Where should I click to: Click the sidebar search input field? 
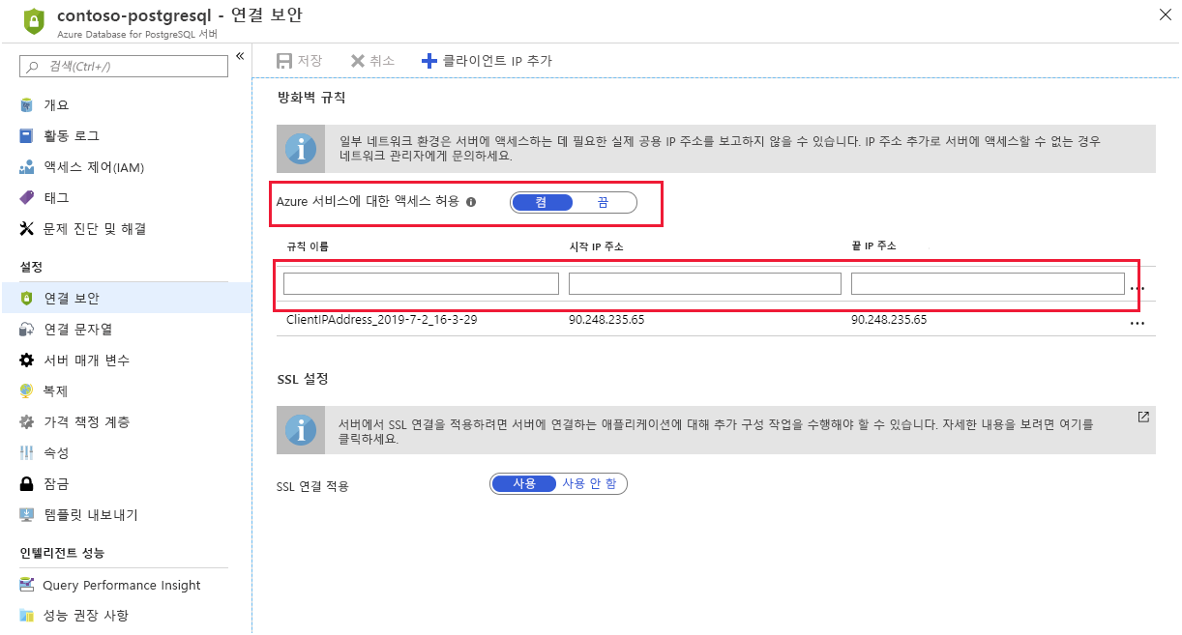(125, 67)
